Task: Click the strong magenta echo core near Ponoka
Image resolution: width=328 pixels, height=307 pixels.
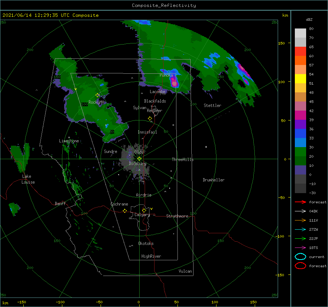Action: (x=174, y=82)
